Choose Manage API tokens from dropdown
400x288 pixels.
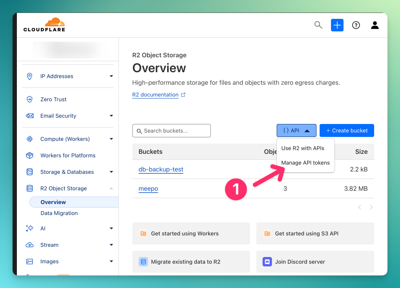click(x=305, y=163)
